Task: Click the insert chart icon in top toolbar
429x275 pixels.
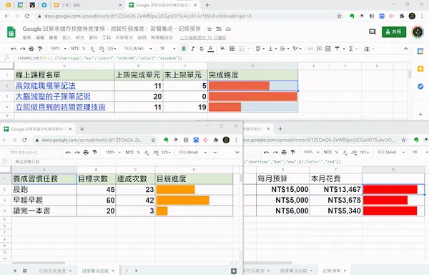Action: (x=328, y=49)
